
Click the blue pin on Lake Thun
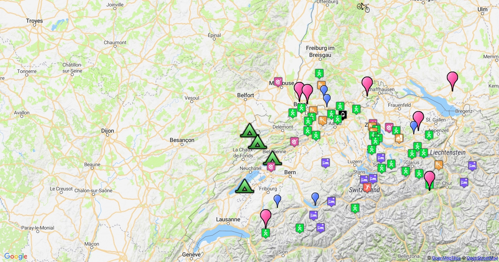click(x=316, y=198)
